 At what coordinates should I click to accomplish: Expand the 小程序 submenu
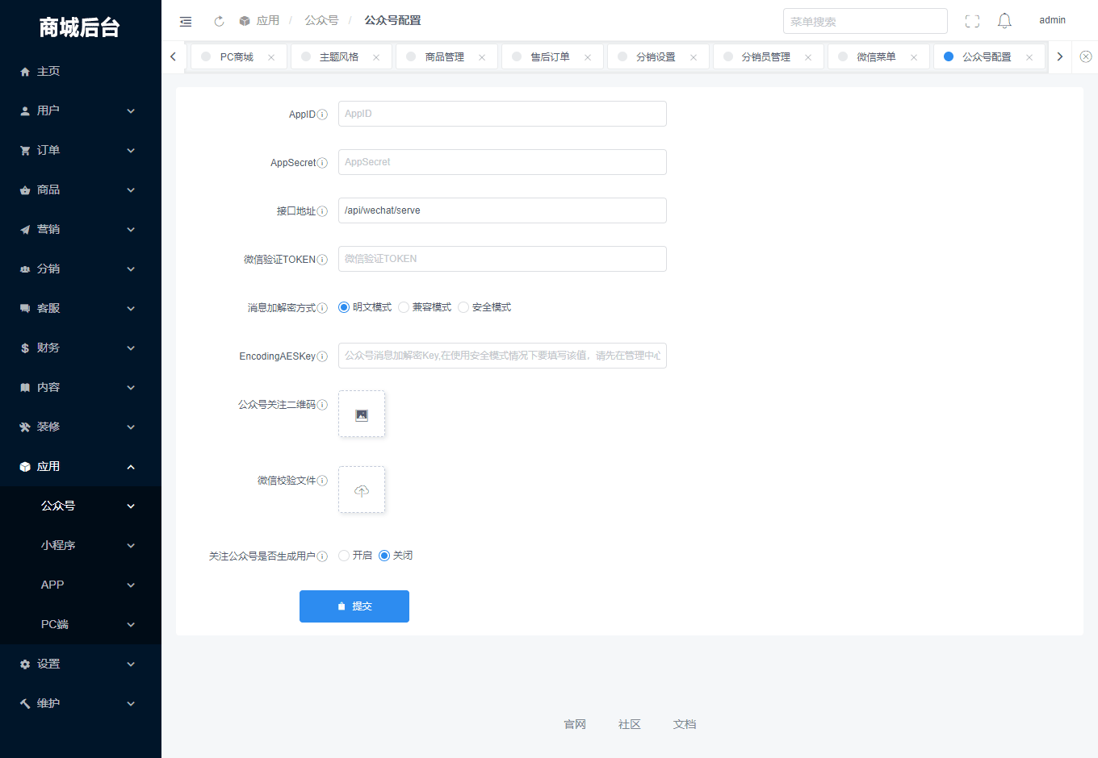click(x=81, y=545)
